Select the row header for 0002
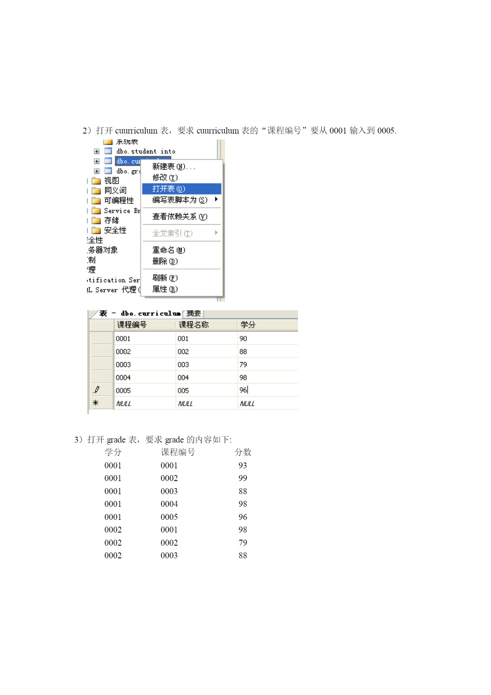This screenshot has height=695, width=491. pos(101,351)
